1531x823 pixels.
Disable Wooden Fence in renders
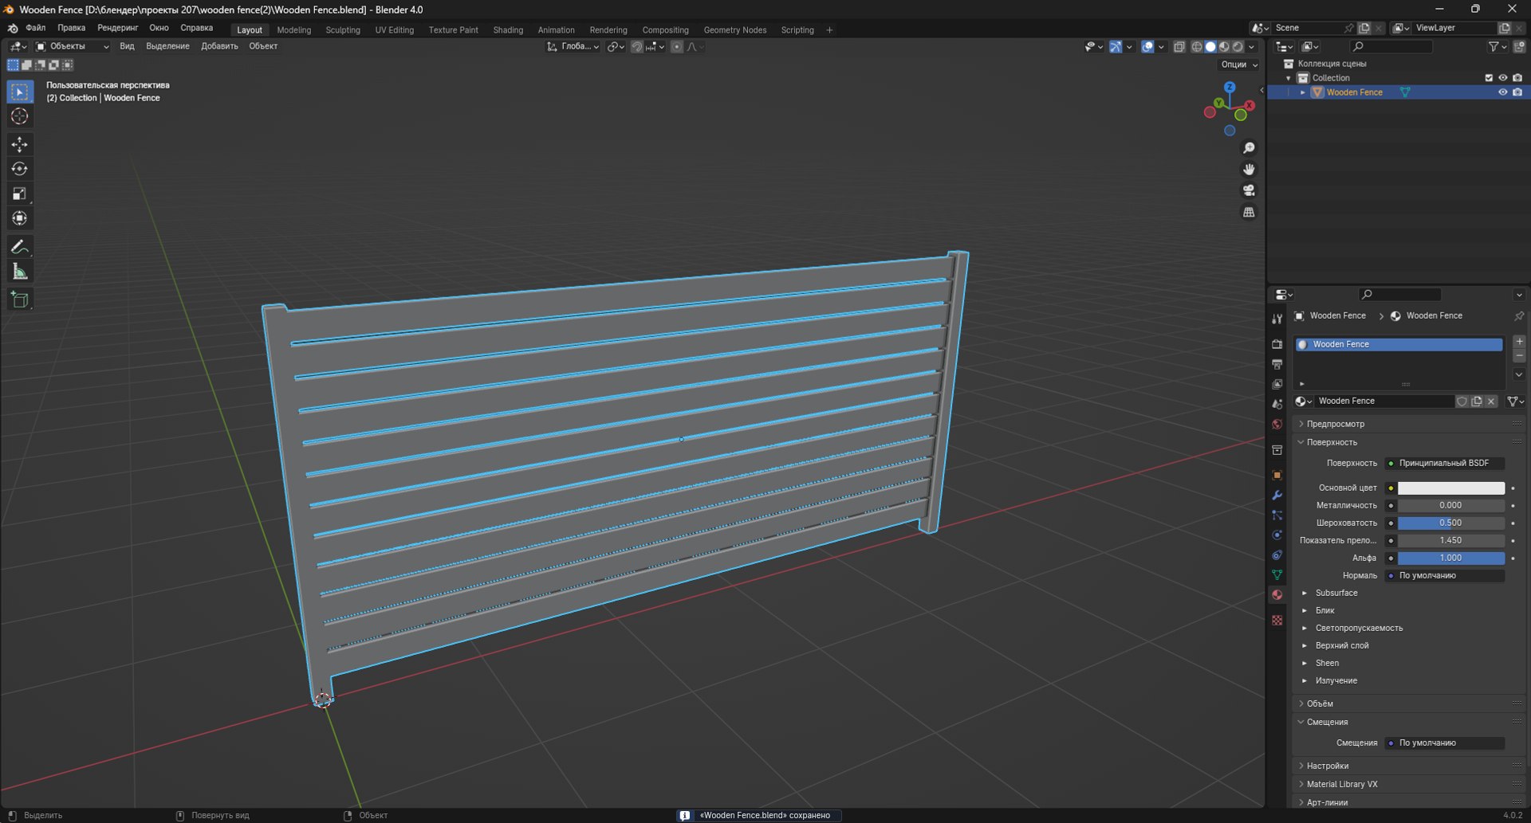pyautogui.click(x=1517, y=92)
